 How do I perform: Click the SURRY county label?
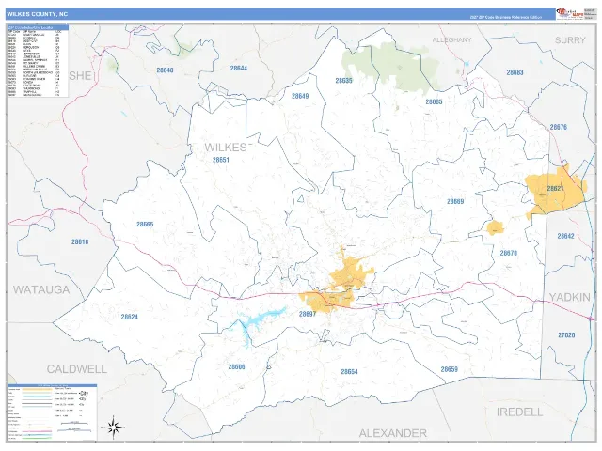570,40
